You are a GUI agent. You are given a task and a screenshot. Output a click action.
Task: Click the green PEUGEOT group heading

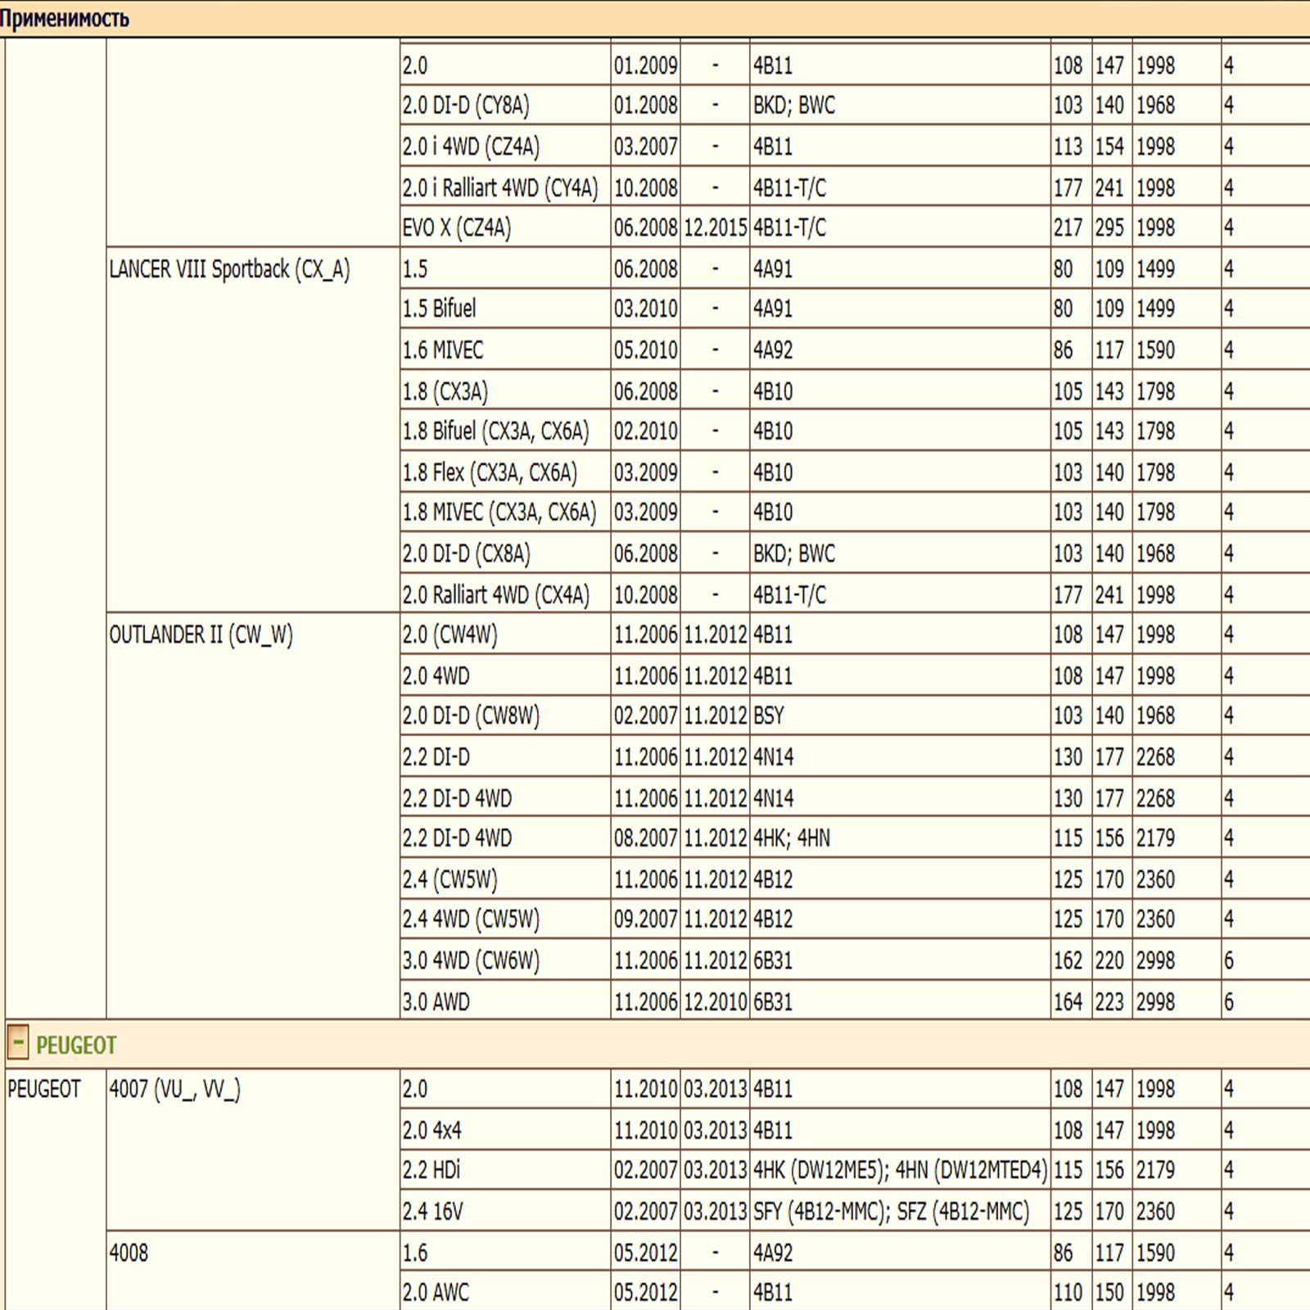pos(76,1046)
